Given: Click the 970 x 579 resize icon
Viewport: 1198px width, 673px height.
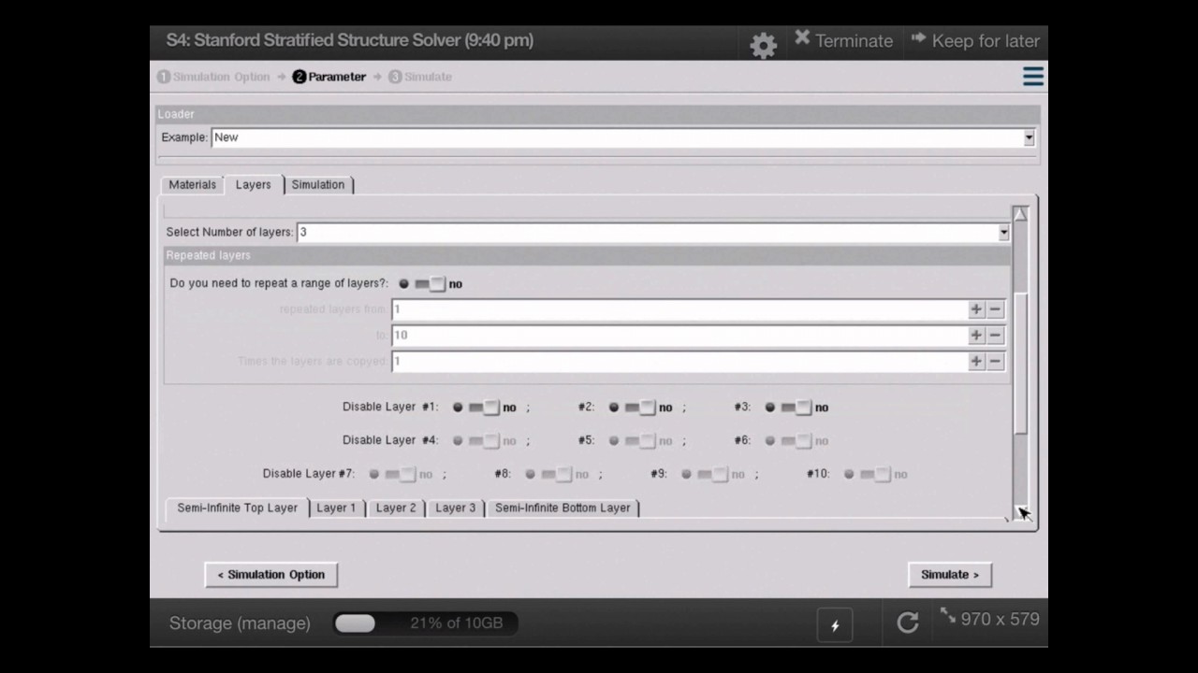Looking at the screenshot, I should tap(990, 619).
